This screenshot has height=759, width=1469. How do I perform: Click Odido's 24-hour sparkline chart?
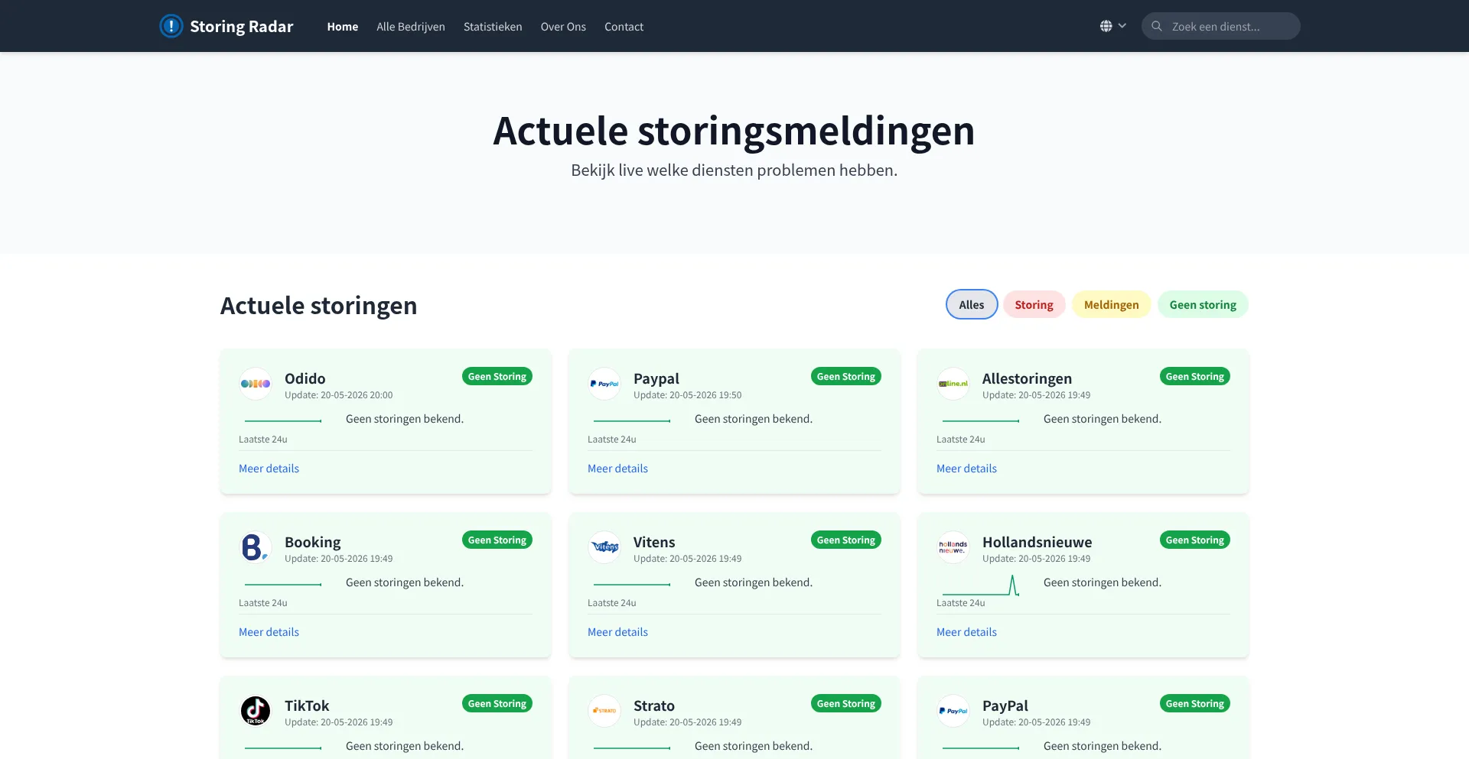point(283,420)
